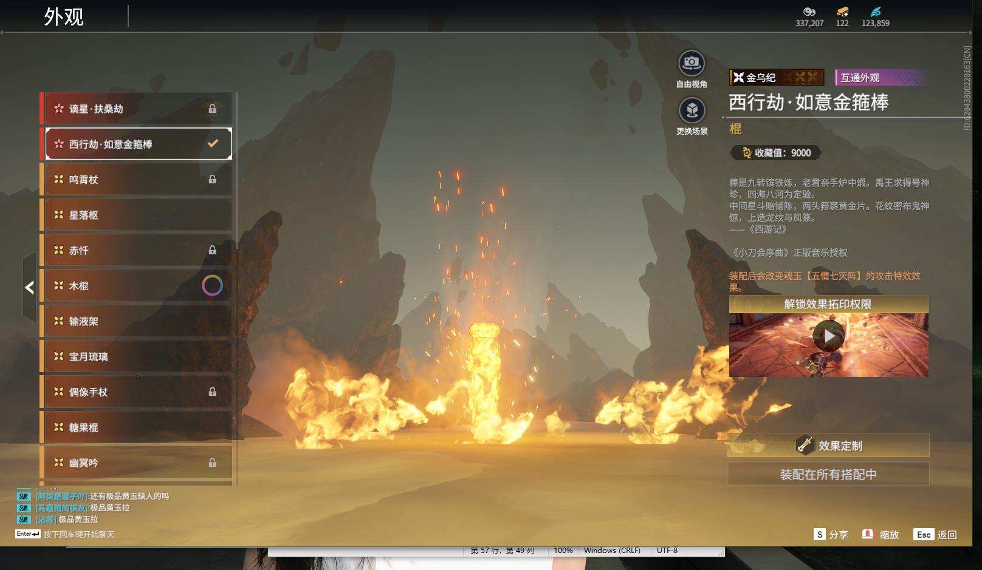982x570 pixels.
Task: Play the 解锁效果拓印权限 preview video
Action: [829, 336]
